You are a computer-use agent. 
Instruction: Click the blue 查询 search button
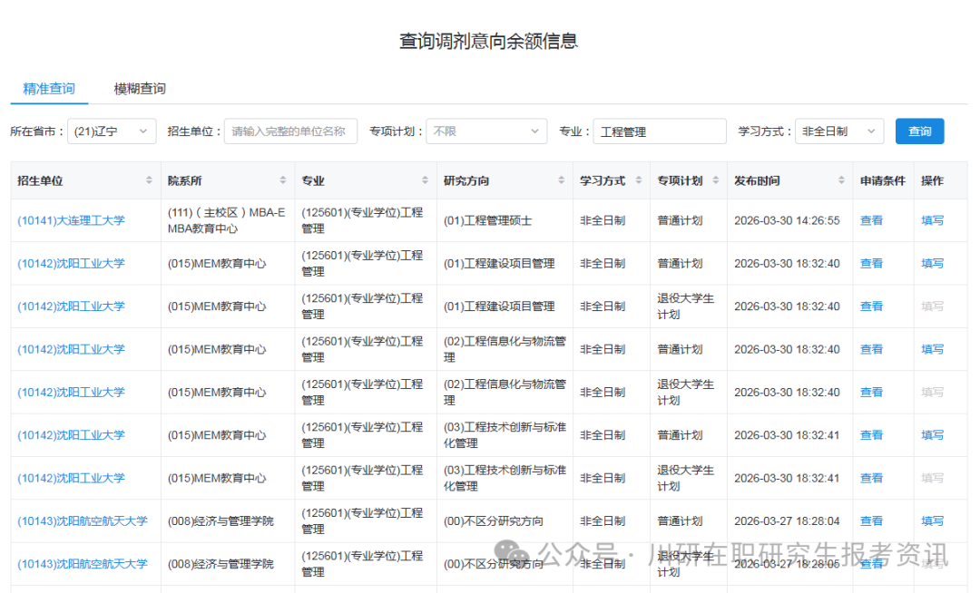[919, 131]
